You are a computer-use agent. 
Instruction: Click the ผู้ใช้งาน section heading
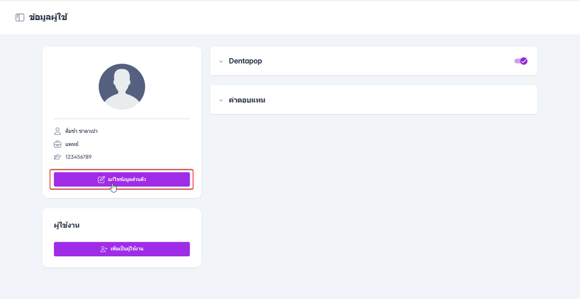(x=67, y=225)
